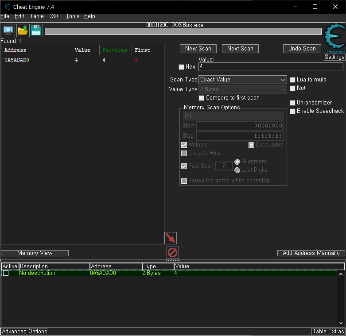Tick Compare to first scan checkbox
This screenshot has width=346, height=336.
pos(201,98)
